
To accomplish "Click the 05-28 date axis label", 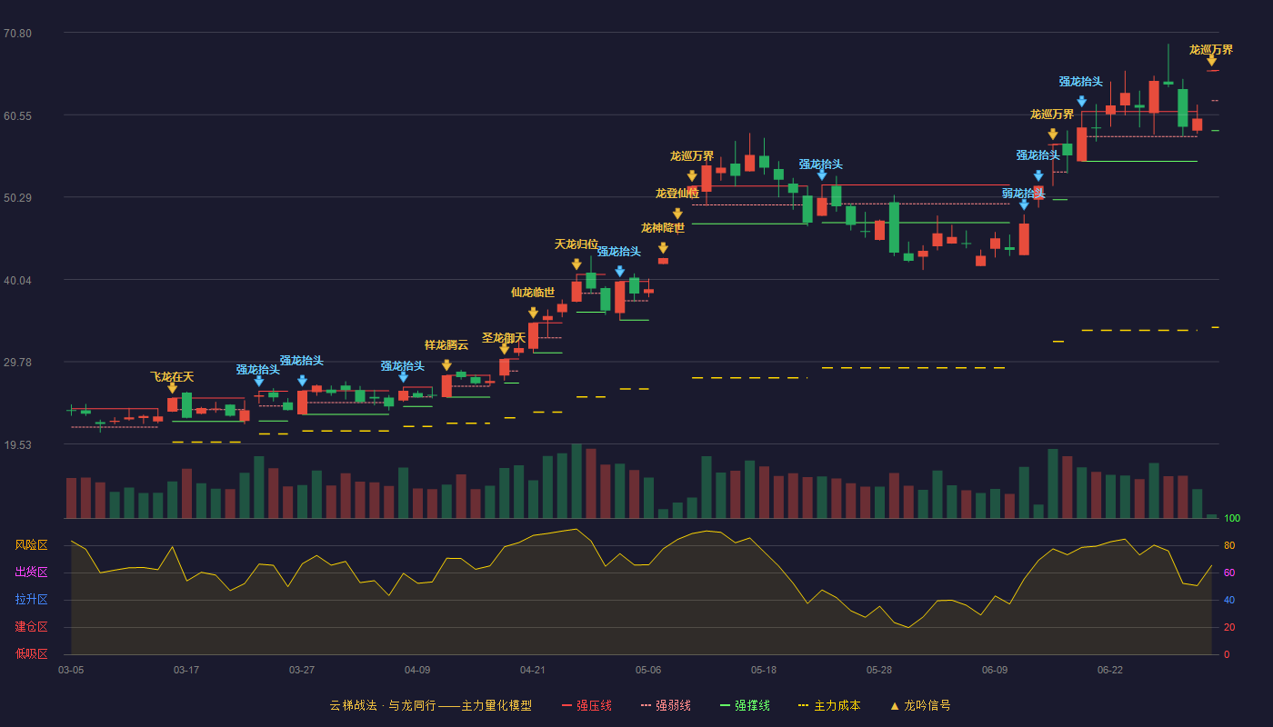I will coord(879,670).
